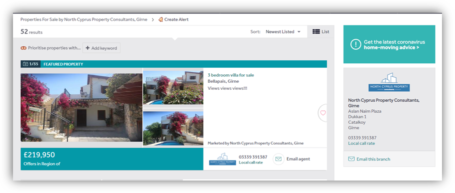Image resolution: width=455 pixels, height=193 pixels.
Task: Open the upper pool garden thumbnail
Action: pyautogui.click(x=173, y=87)
